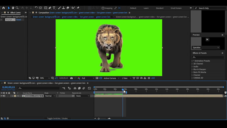Switch to the Small Screen workspace
This screenshot has width=227, height=128.
(x=176, y=8)
